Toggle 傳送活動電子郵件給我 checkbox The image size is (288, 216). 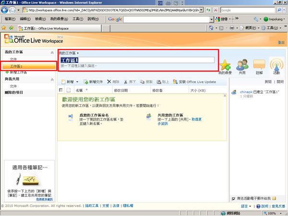click(x=233, y=199)
